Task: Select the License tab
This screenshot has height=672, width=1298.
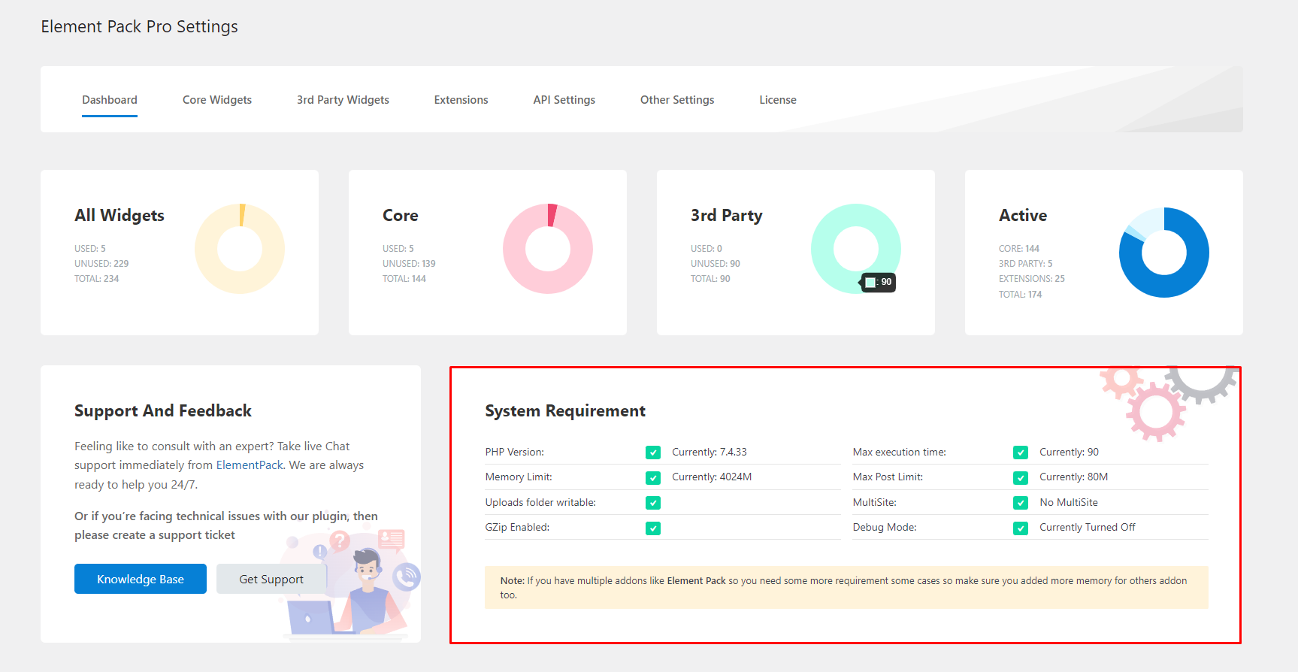Action: pos(777,100)
